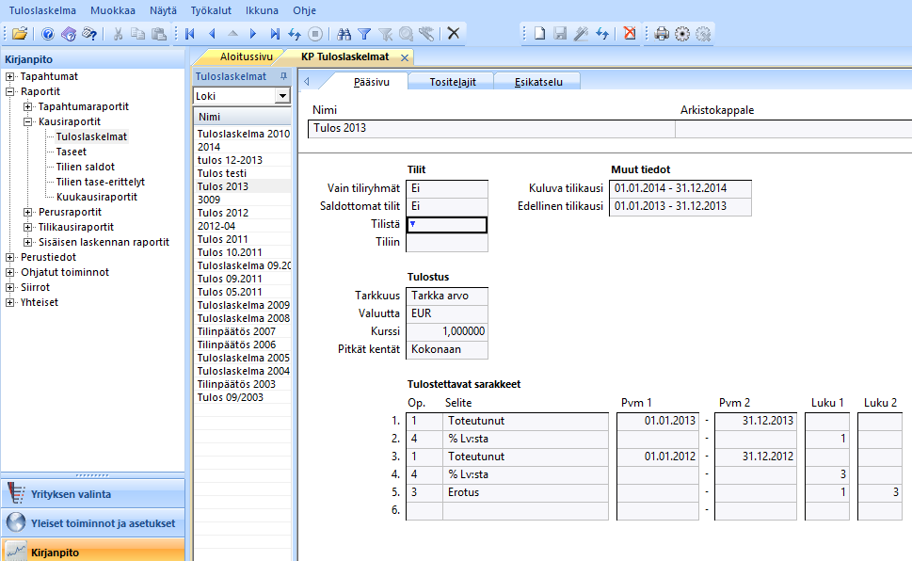This screenshot has width=912, height=561.
Task: Click the purple help book icon
Action: pos(69,34)
